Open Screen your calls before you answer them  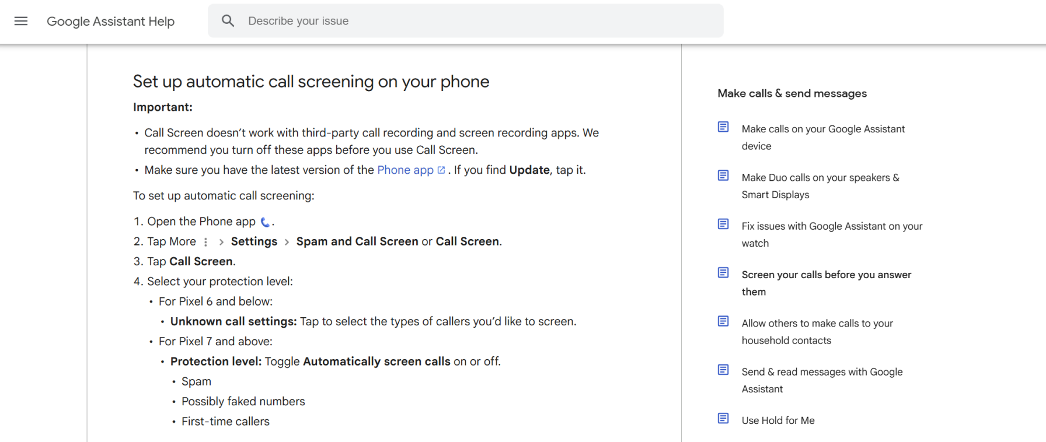click(x=826, y=283)
